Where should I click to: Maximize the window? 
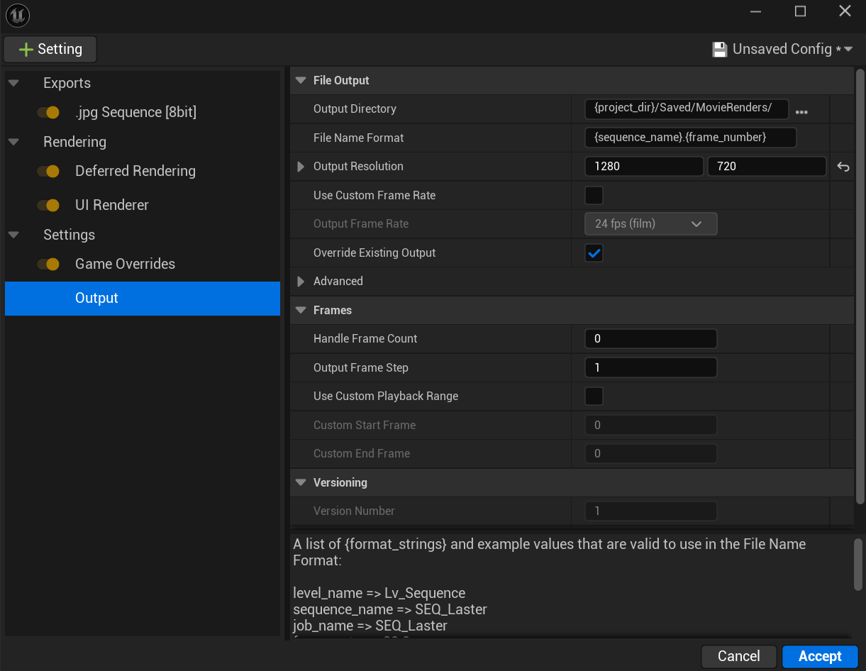point(800,11)
